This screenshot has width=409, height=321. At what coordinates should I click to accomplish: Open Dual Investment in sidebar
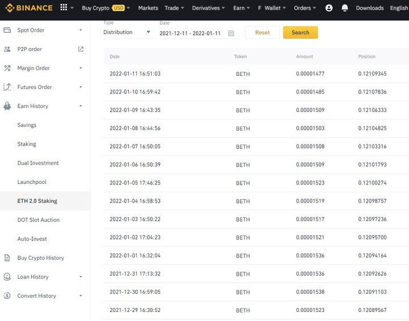pos(38,163)
